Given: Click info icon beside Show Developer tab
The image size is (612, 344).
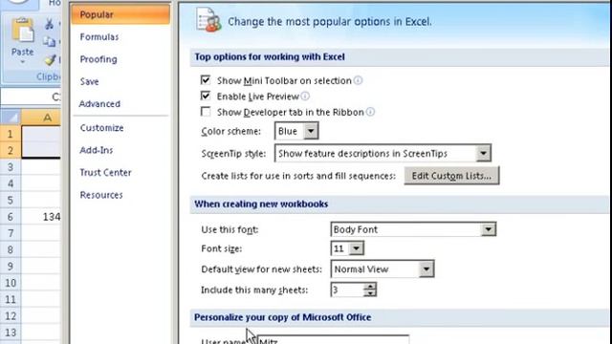Looking at the screenshot, I should 370,112.
